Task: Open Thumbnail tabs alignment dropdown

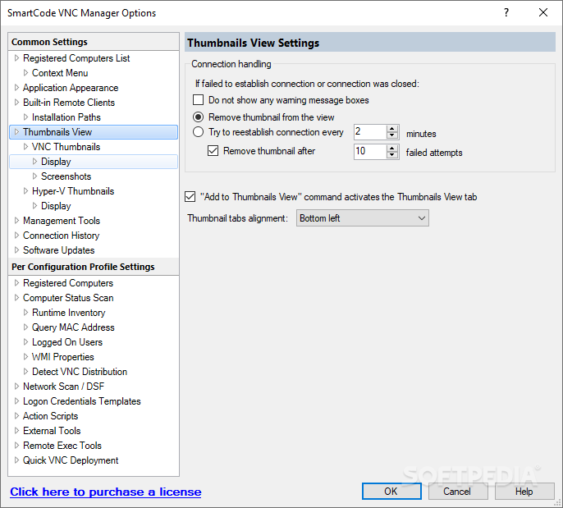Action: pos(362,218)
